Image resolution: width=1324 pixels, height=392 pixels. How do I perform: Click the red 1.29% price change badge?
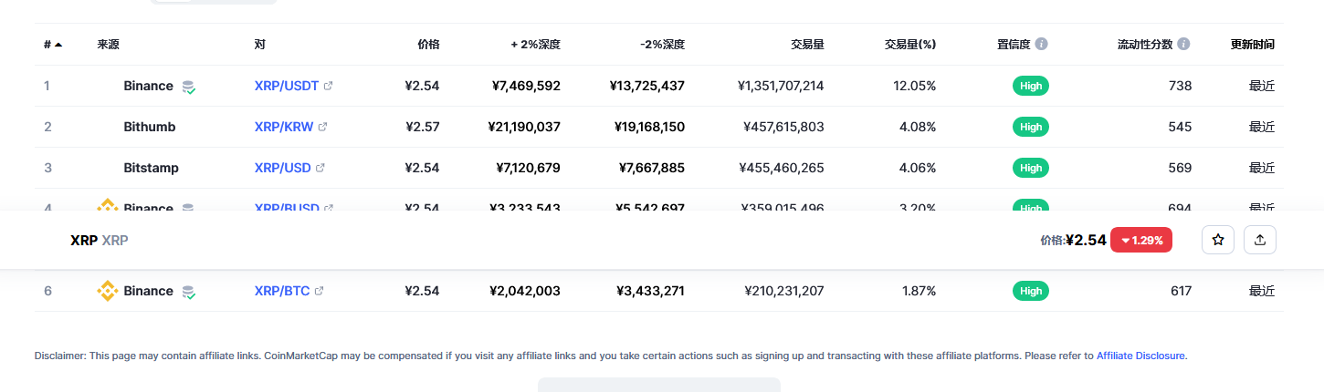(x=1140, y=240)
